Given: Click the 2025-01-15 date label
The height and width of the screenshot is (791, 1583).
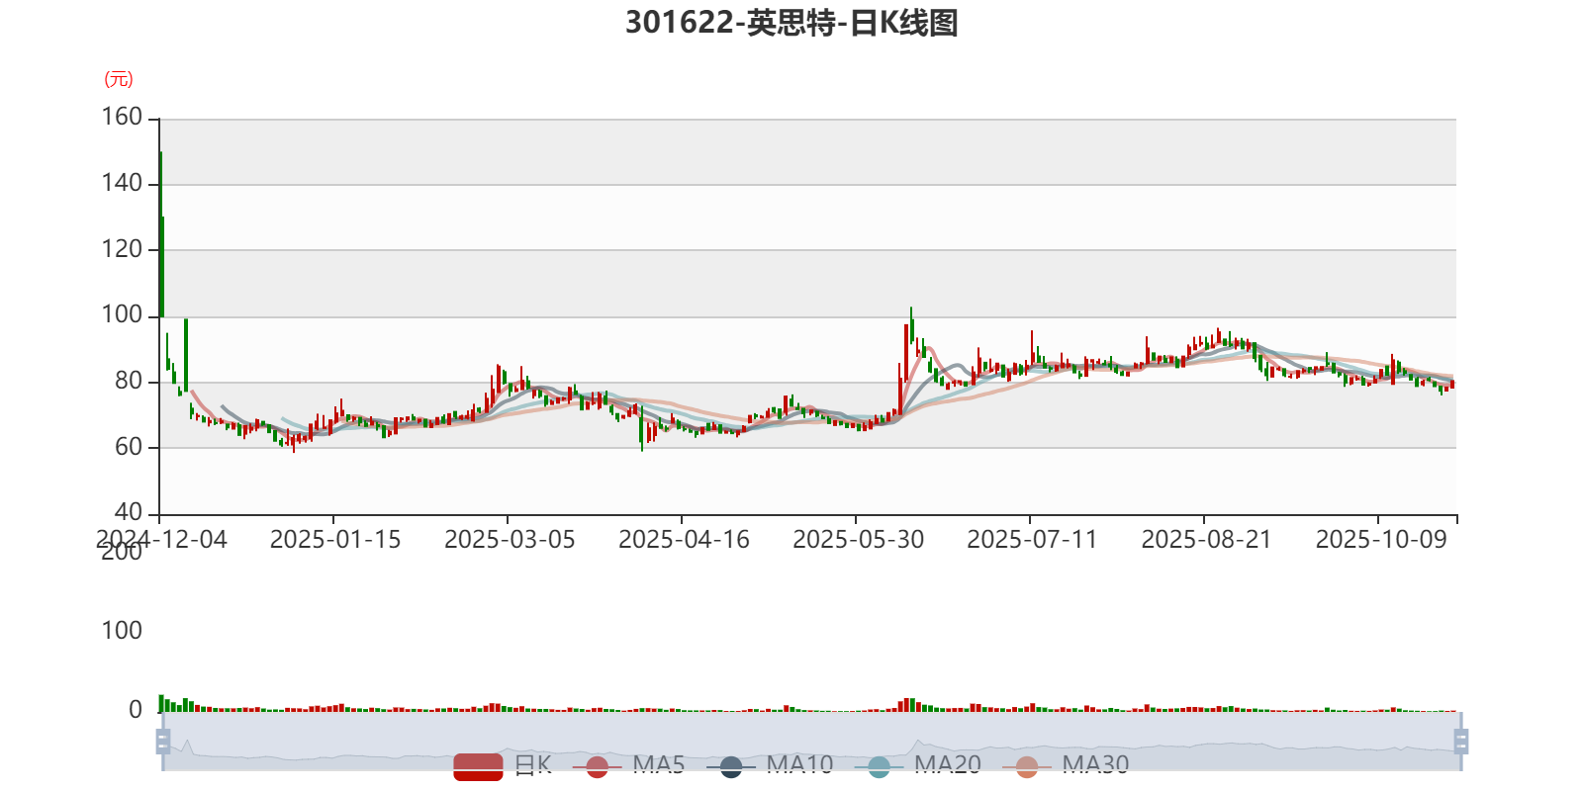Looking at the screenshot, I should coord(335,540).
